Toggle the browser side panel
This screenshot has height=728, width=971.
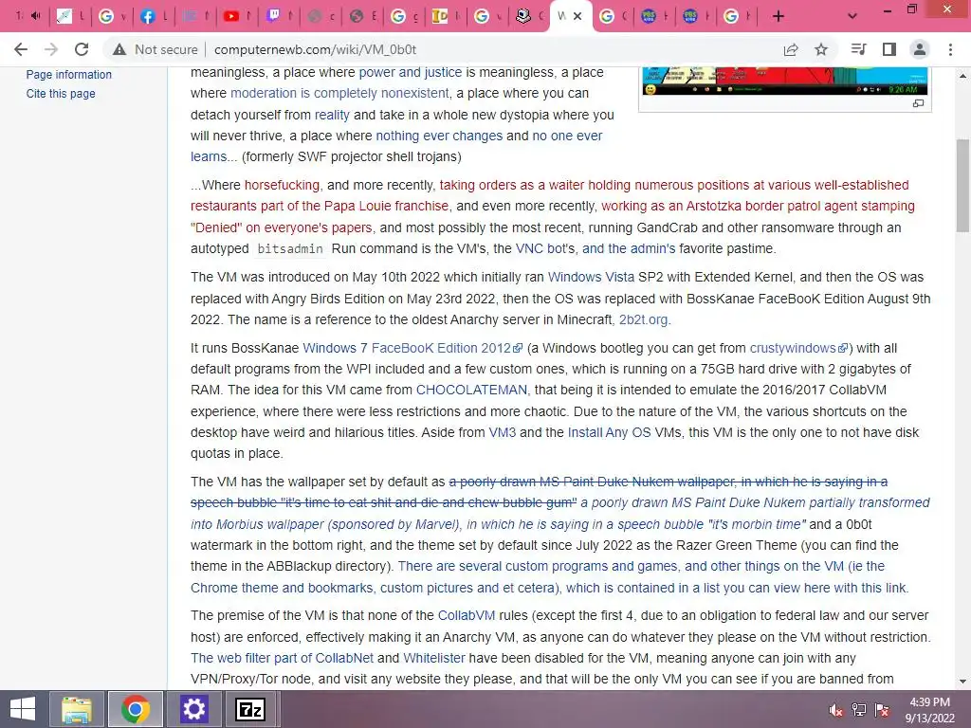[x=889, y=49]
